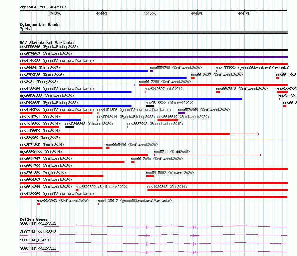Screen dimensions: 297x256
Task: Click the DGV Structural Variants track title
Action: pyautogui.click(x=47, y=43)
